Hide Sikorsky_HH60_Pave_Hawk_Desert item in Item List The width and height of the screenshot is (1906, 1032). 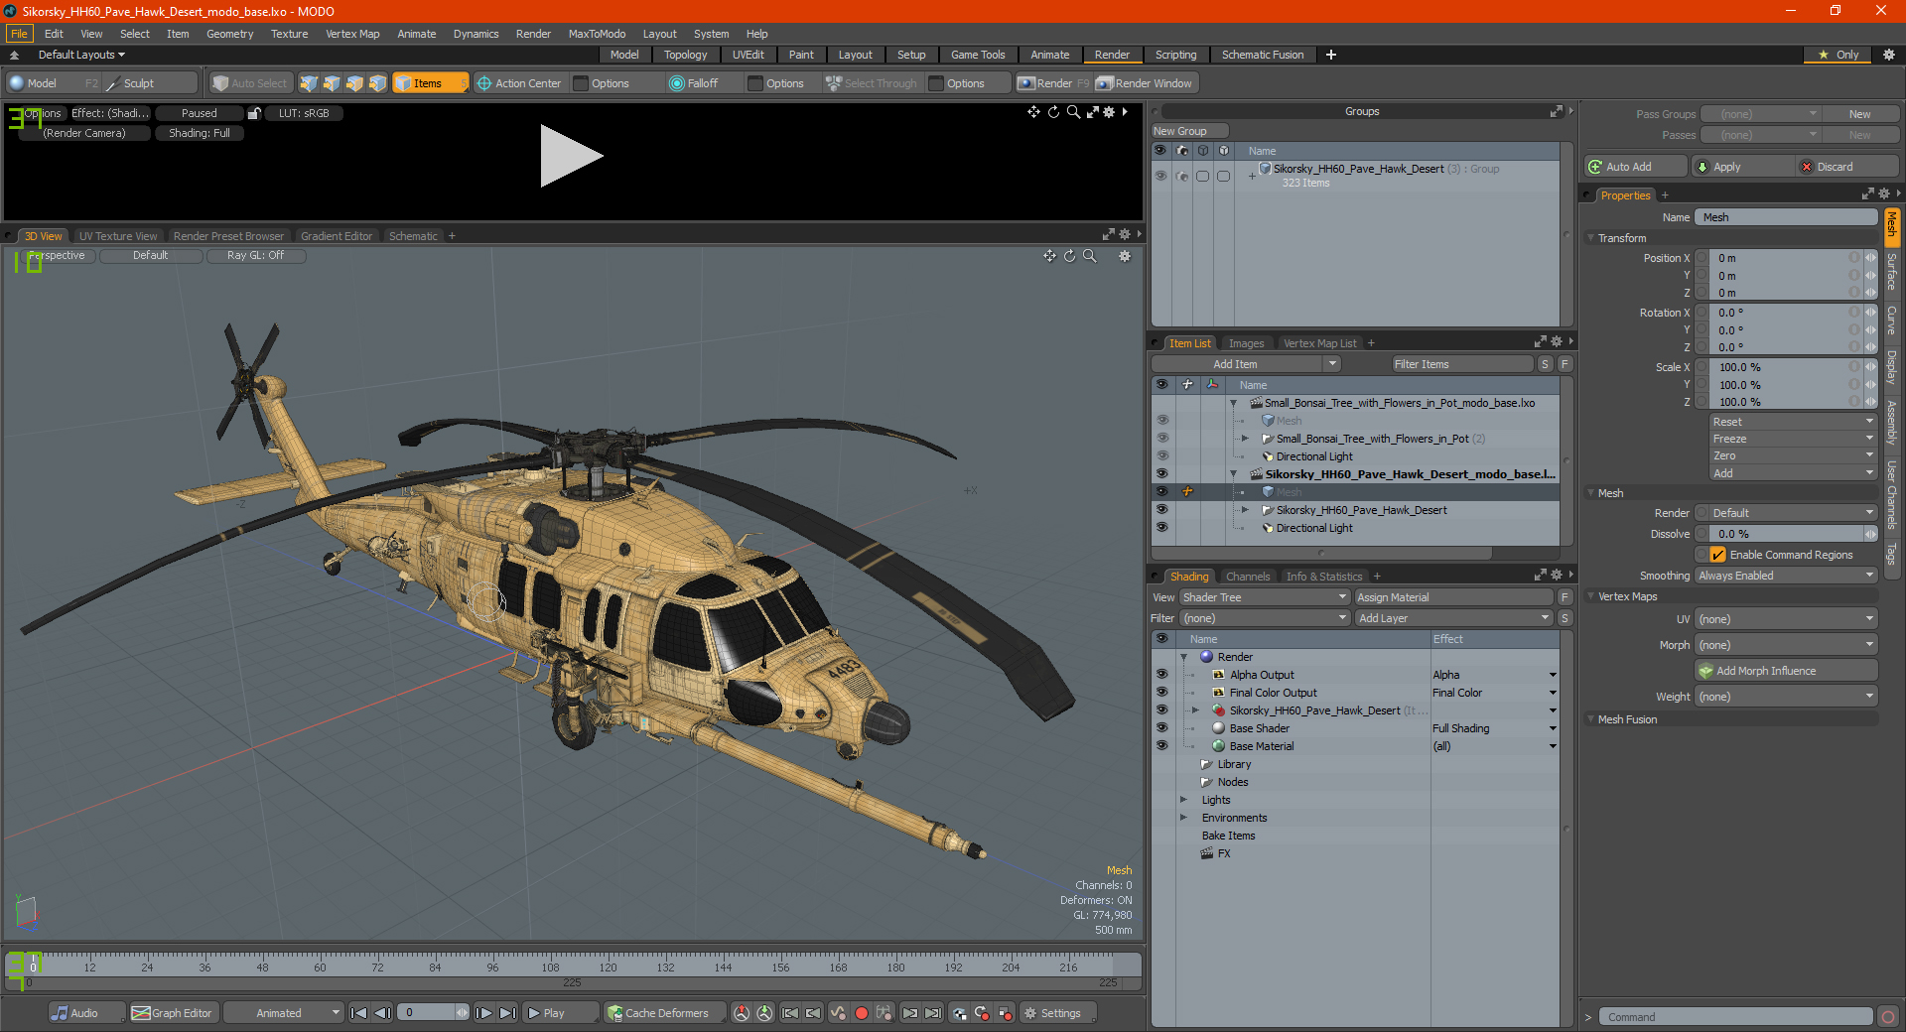coord(1161,510)
